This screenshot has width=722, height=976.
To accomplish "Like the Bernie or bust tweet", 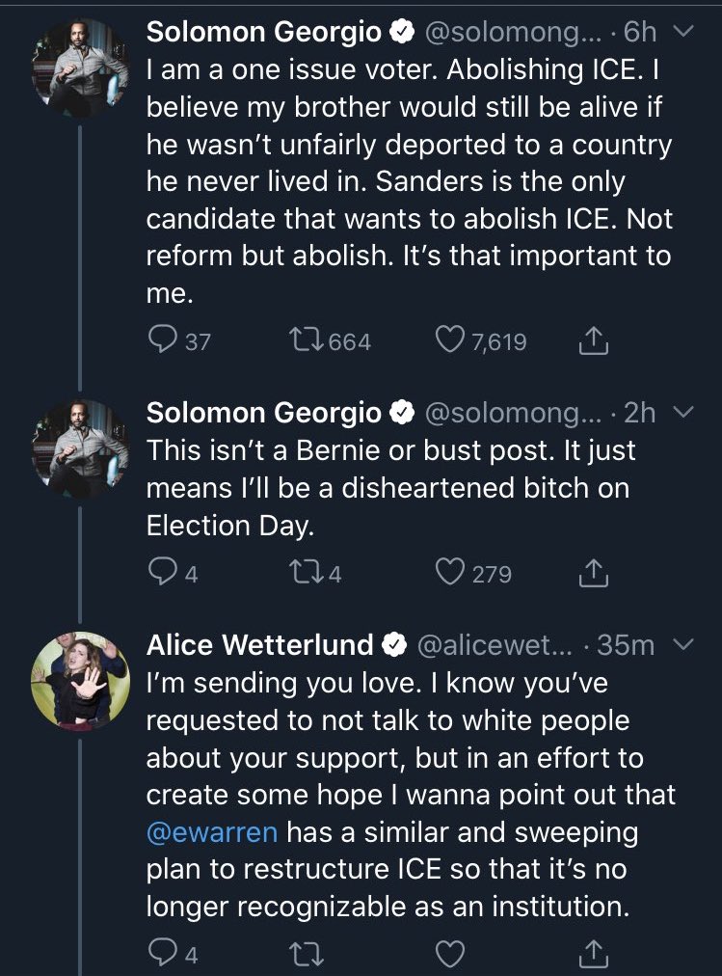I will [x=451, y=574].
